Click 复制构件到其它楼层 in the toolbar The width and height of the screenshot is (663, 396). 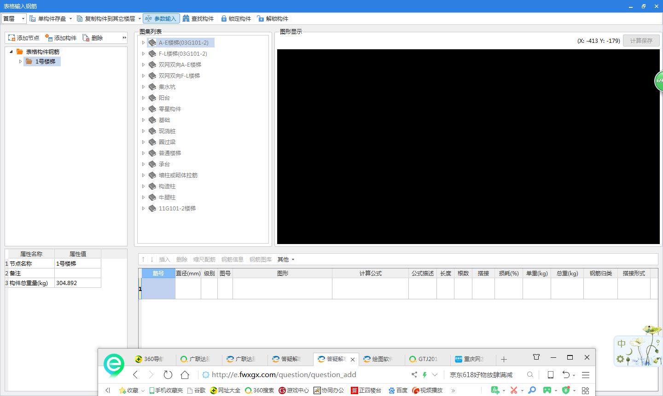[106, 18]
